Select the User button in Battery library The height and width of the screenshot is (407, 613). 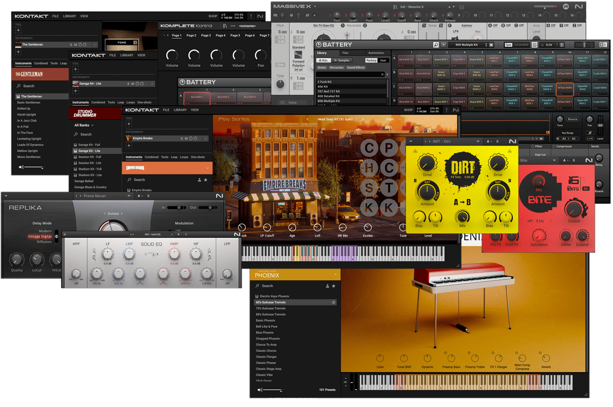pyautogui.click(x=383, y=60)
